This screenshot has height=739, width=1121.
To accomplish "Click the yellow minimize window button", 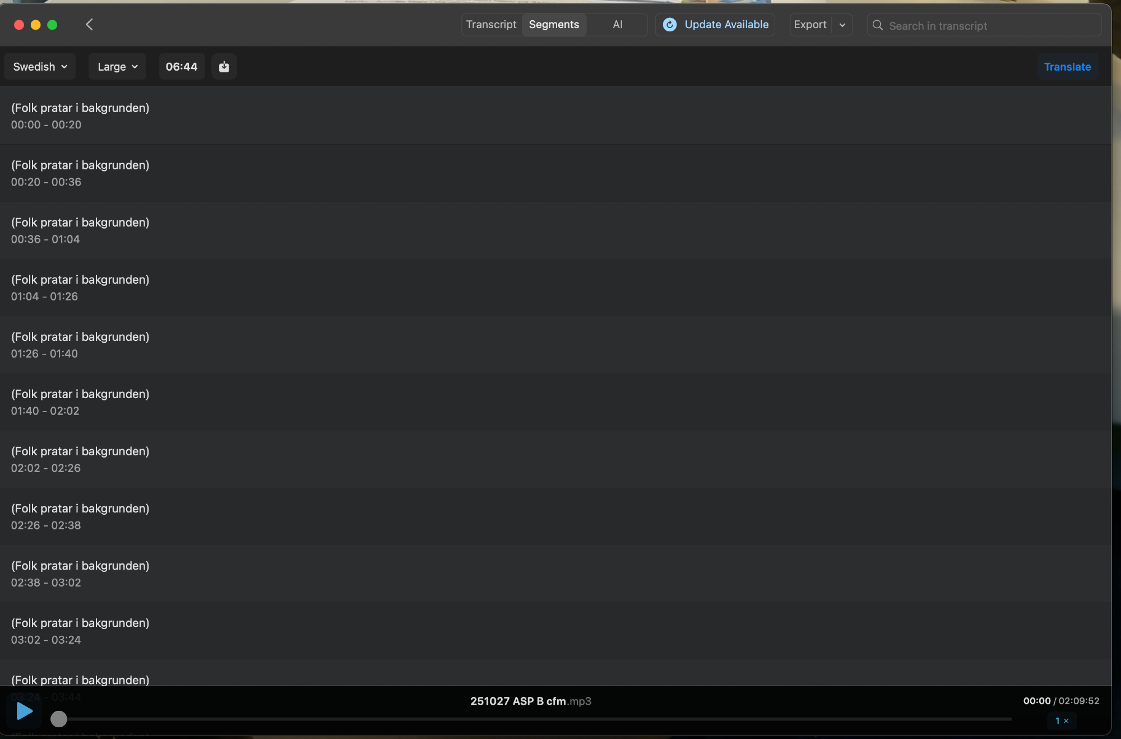I will coord(35,25).
